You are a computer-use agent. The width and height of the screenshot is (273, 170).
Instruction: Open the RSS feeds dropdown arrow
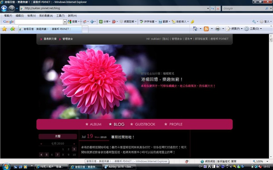pyautogui.click(x=212, y=29)
